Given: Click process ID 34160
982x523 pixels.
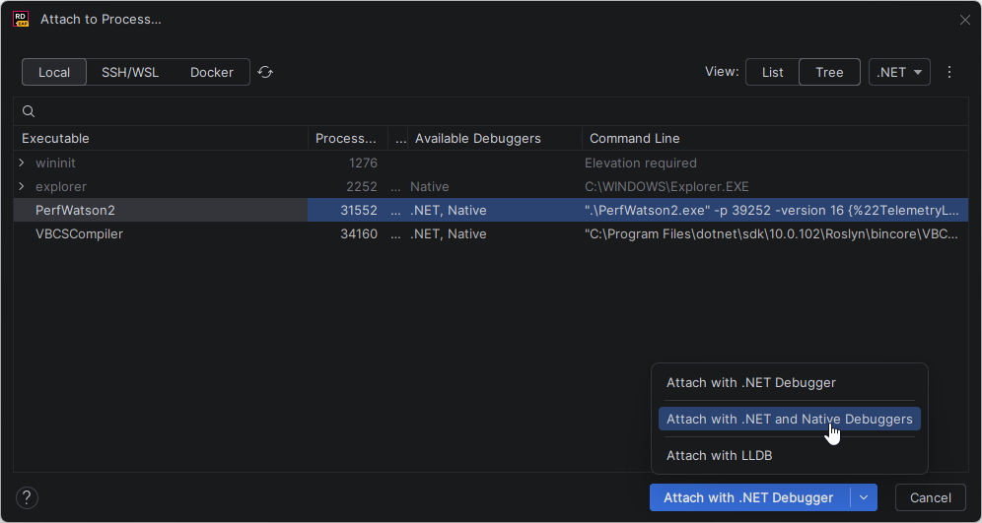Looking at the screenshot, I should (359, 234).
